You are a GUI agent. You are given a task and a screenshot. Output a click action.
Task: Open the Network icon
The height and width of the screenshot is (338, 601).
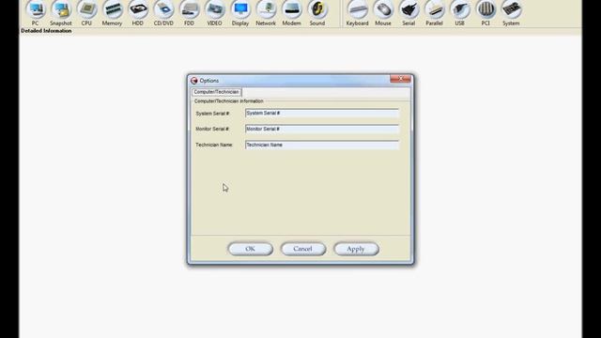[x=266, y=10]
